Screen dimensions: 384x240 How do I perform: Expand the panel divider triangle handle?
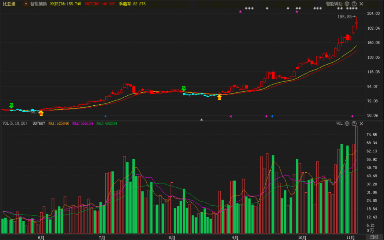point(202,120)
